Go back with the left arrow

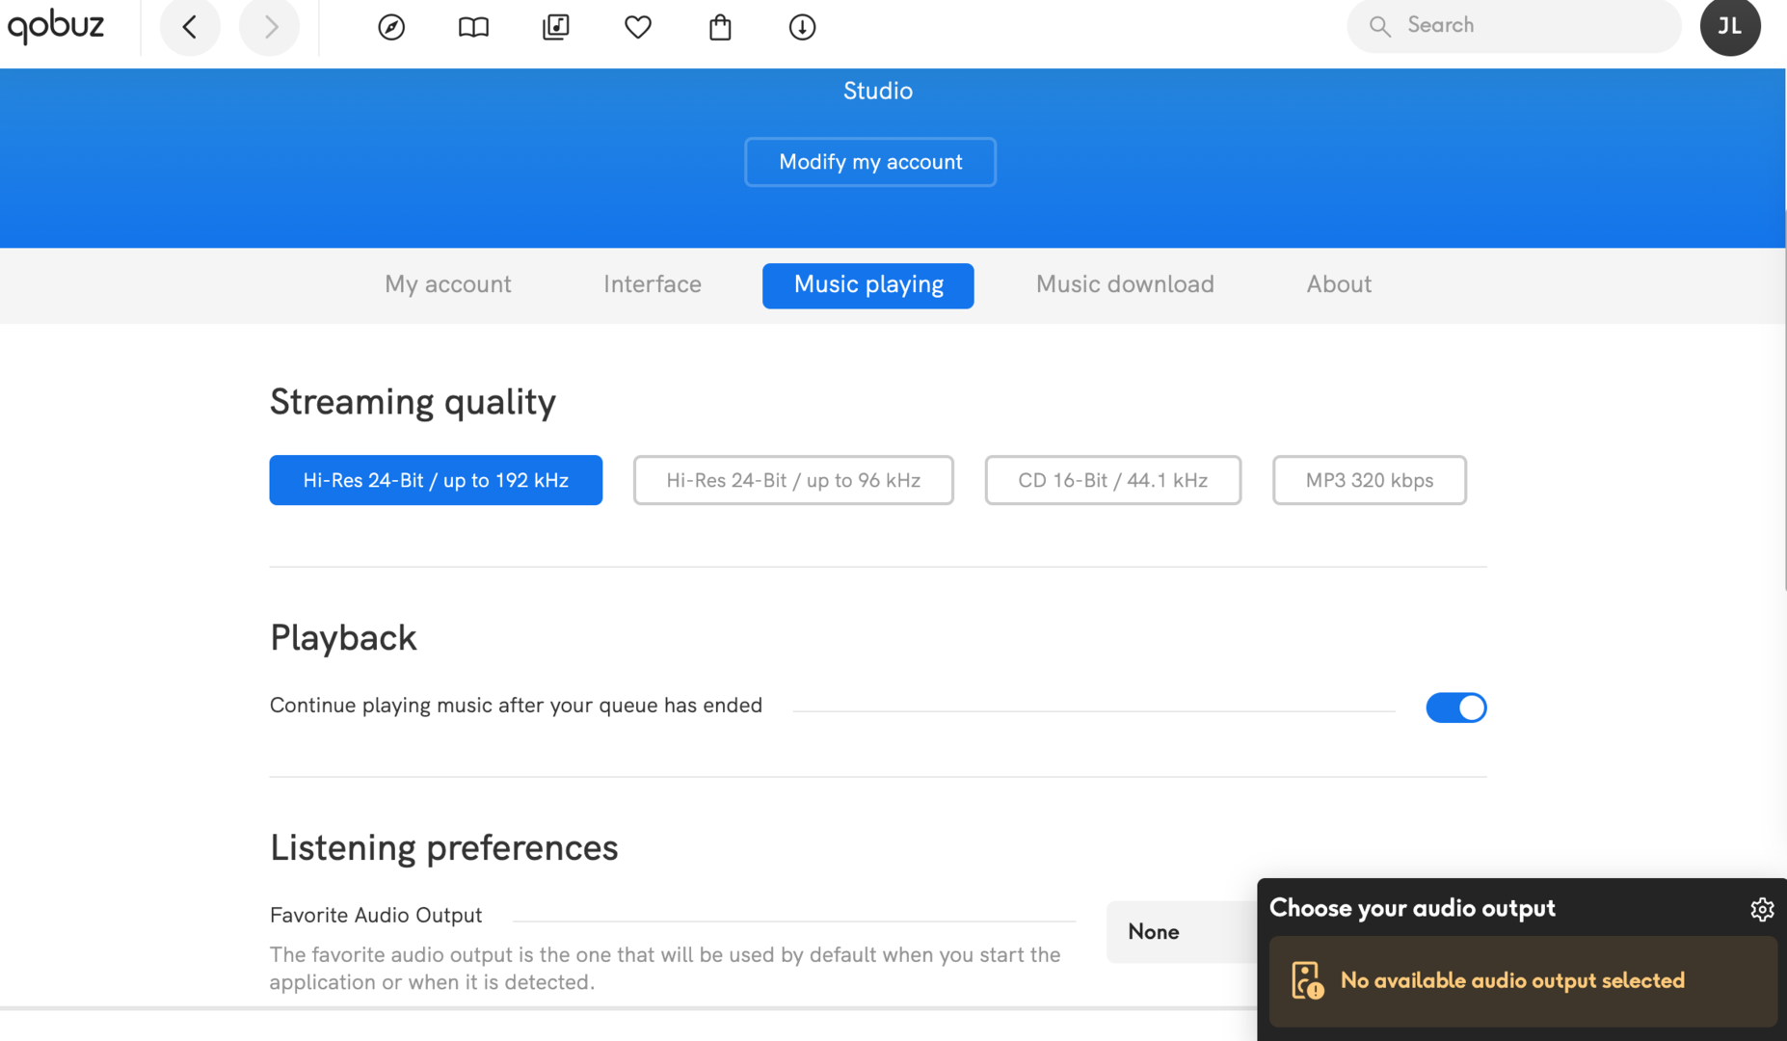(190, 27)
